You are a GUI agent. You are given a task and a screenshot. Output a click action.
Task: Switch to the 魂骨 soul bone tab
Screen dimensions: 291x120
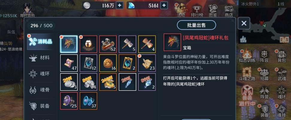click(39, 90)
